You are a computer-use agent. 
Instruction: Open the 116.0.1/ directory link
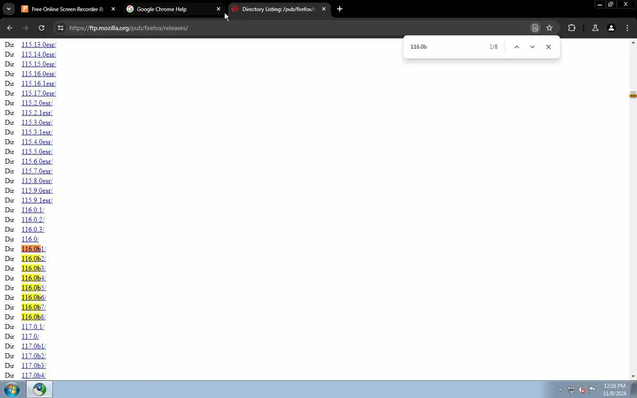coord(33,210)
